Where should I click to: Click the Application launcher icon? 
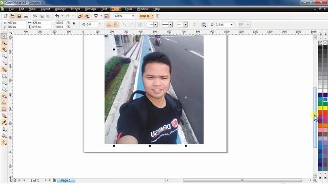[96, 16]
